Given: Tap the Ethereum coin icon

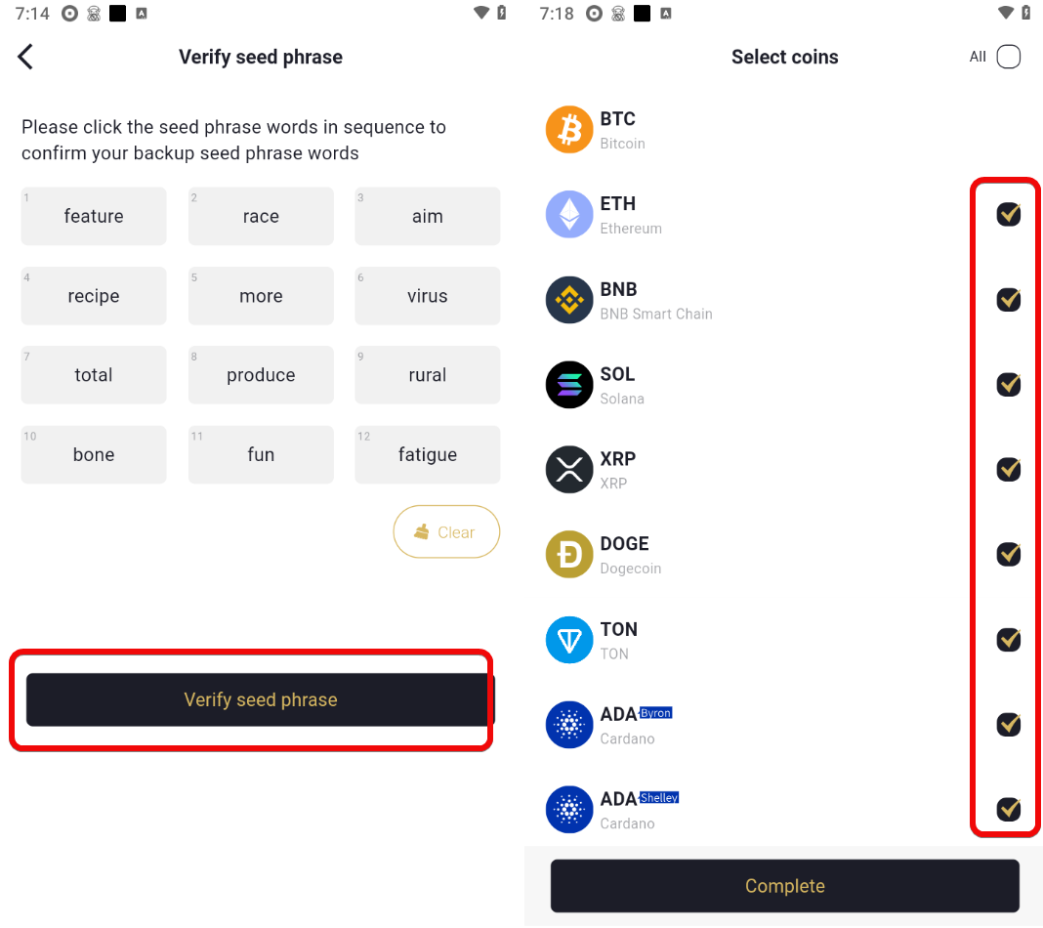Looking at the screenshot, I should (568, 214).
